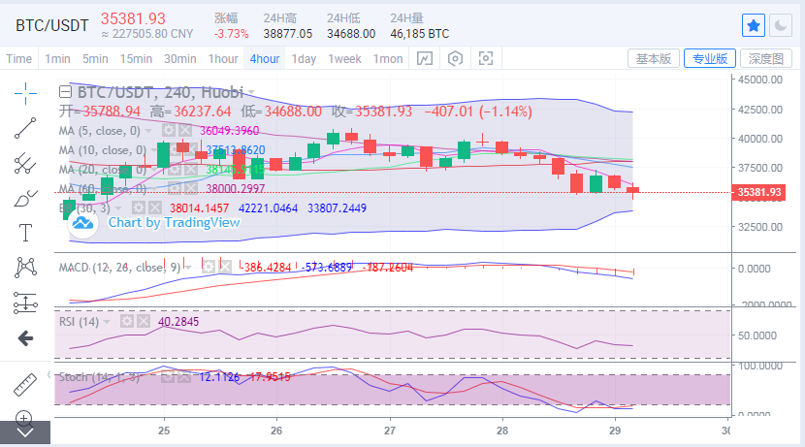Switch to the 1day timeframe
Viewport: 805px width, 447px height.
point(304,58)
